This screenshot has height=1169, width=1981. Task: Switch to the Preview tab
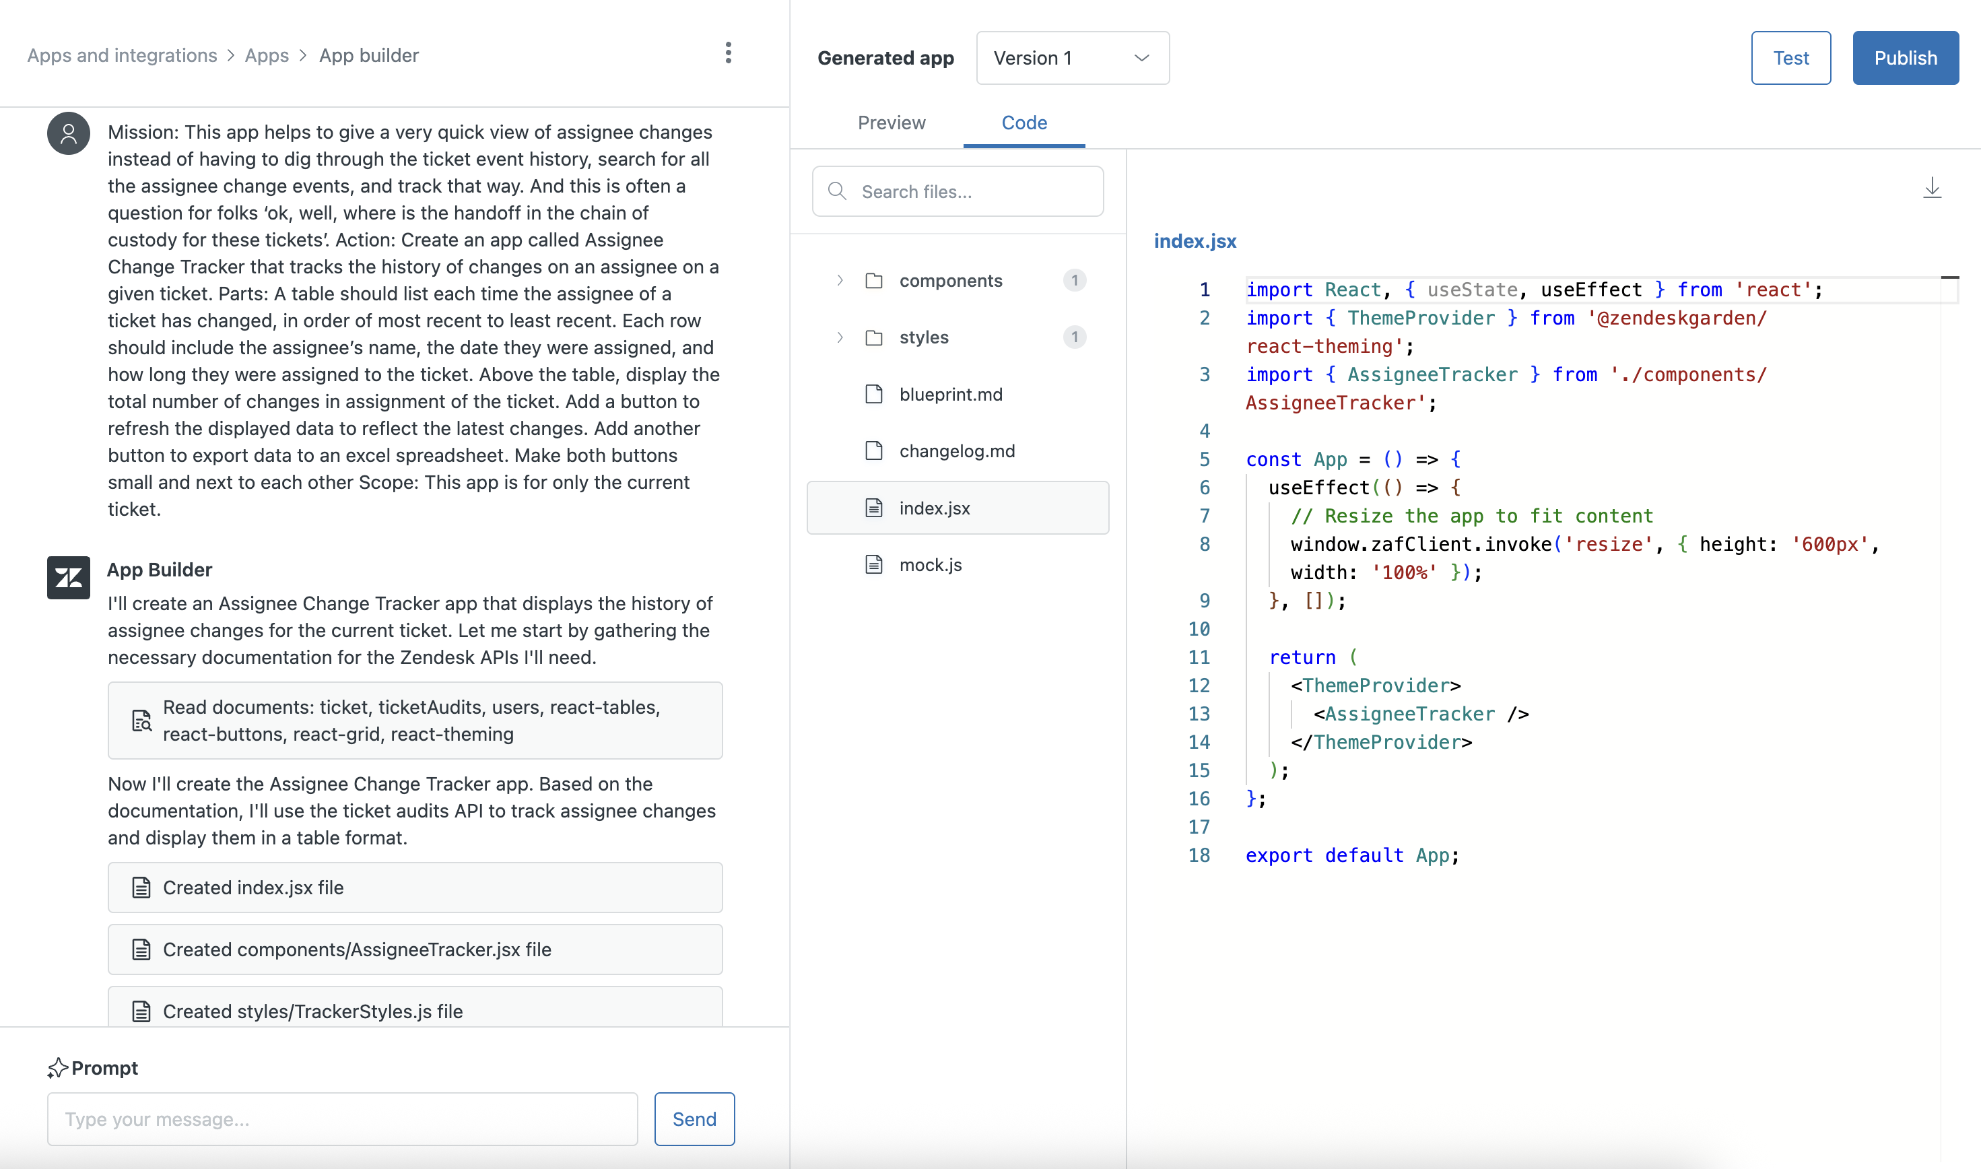891,123
